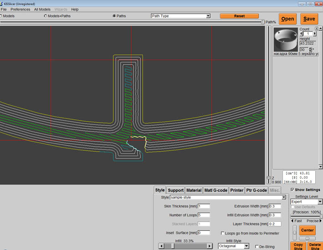Switch to the Printer tab

(x=236, y=190)
